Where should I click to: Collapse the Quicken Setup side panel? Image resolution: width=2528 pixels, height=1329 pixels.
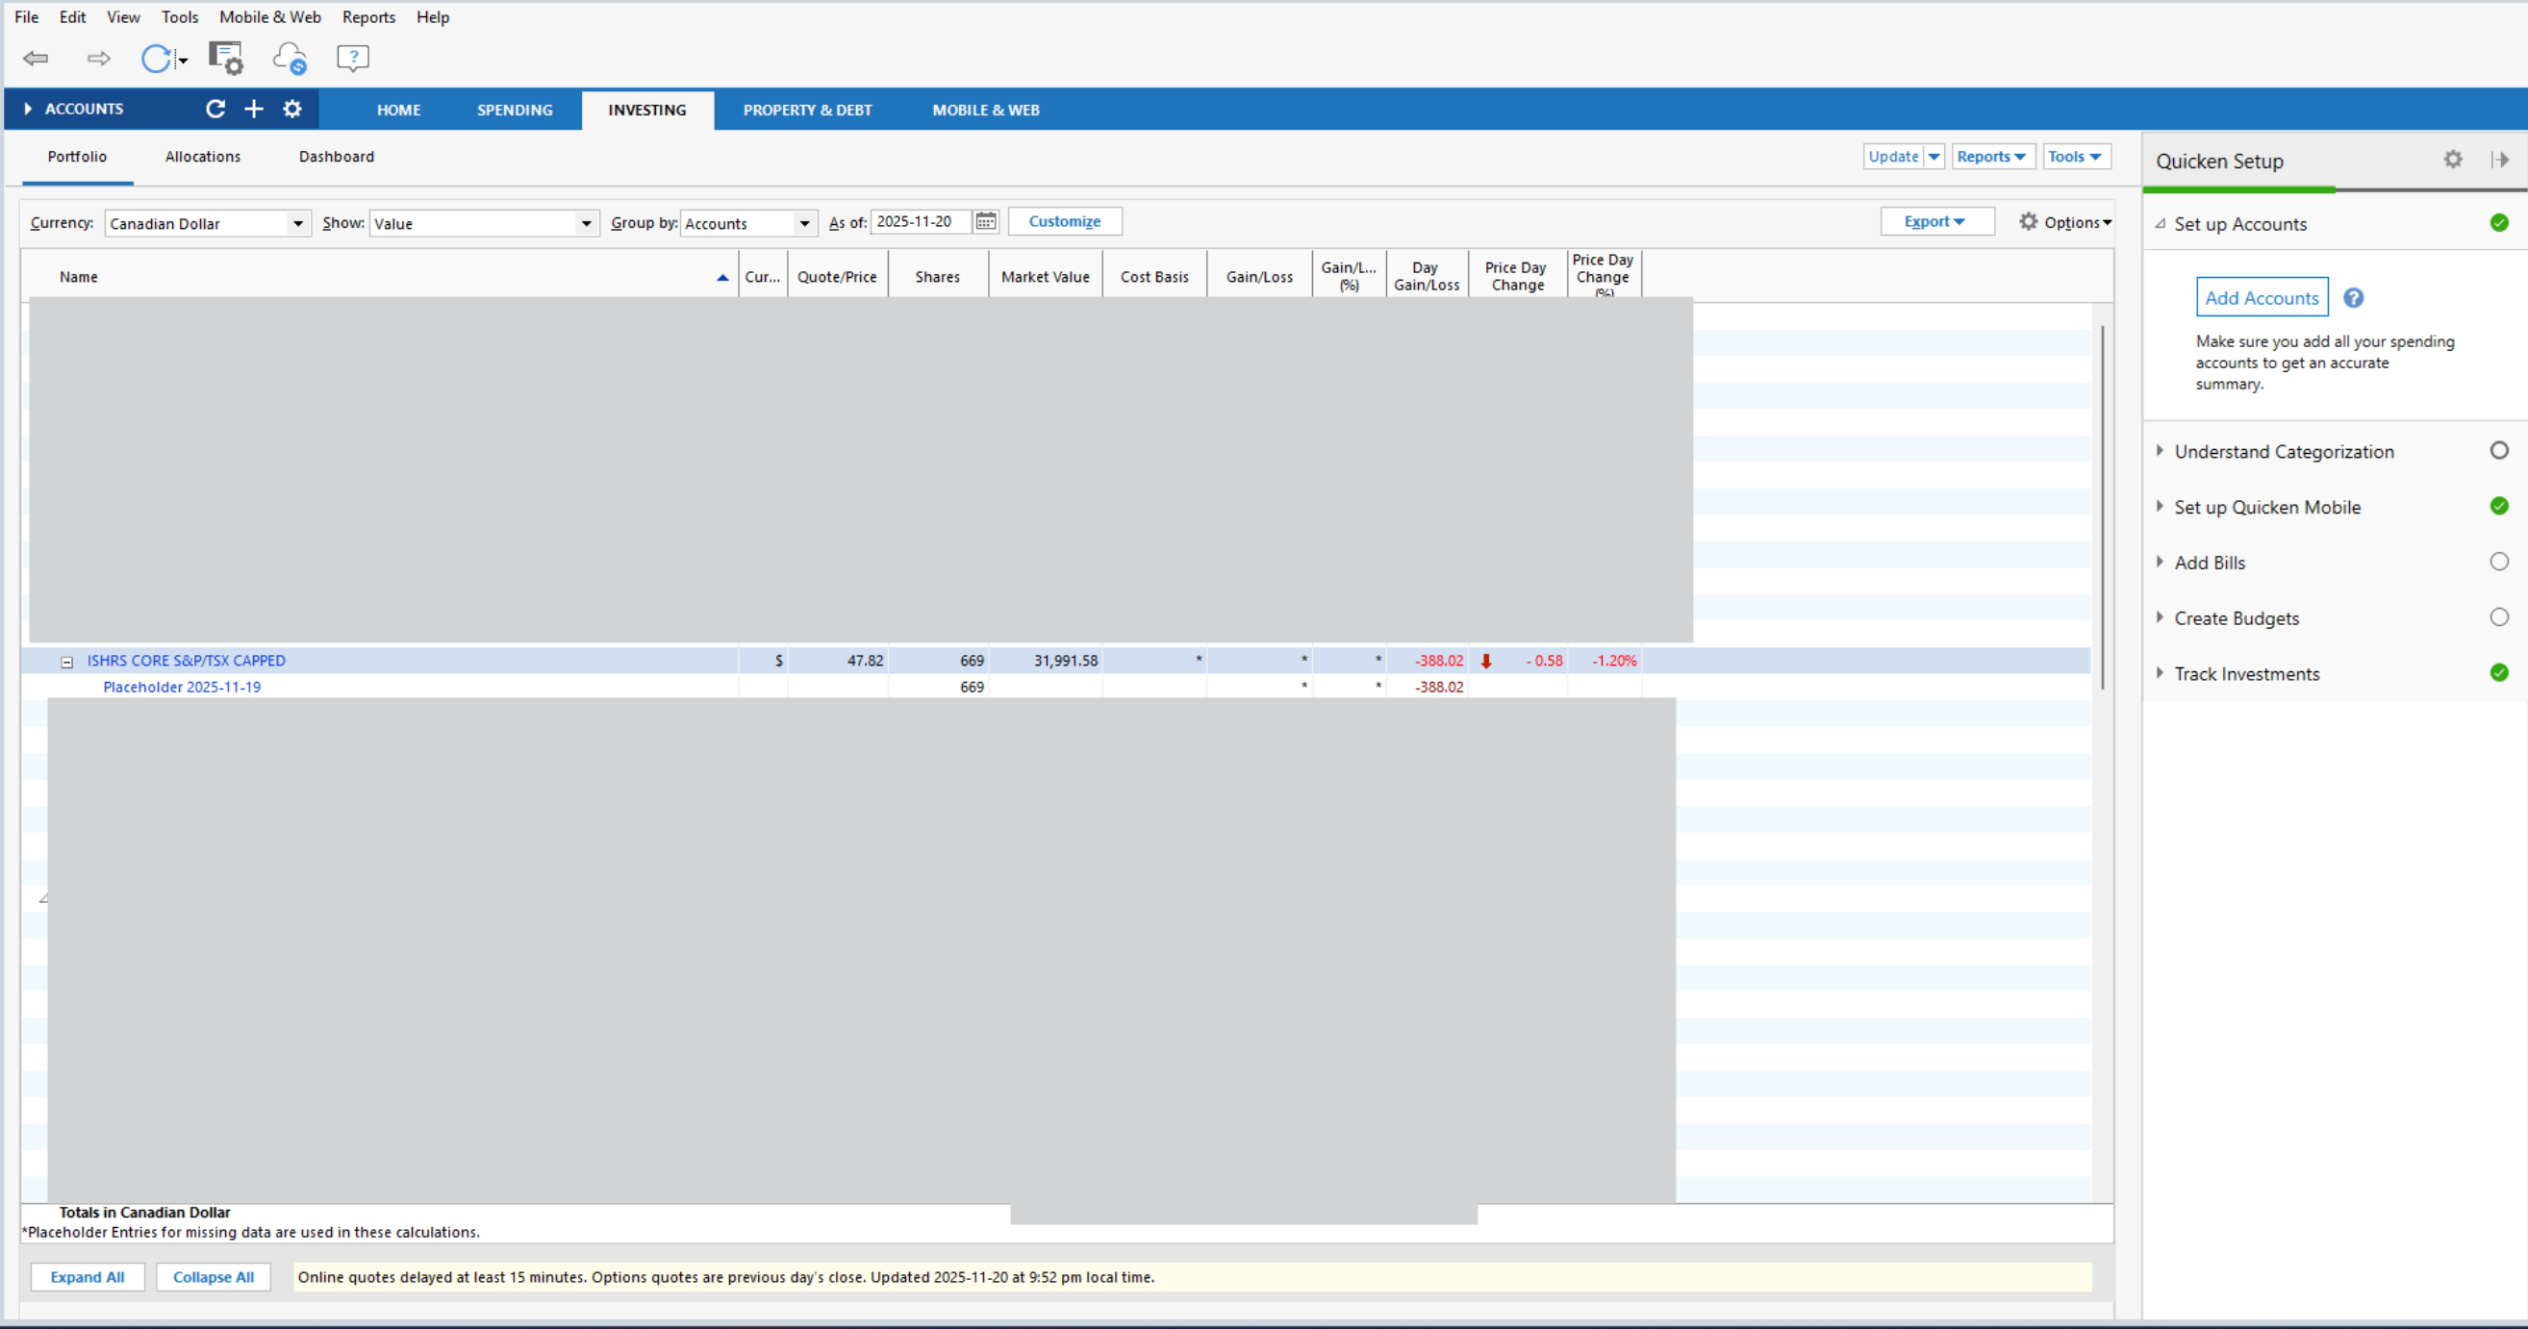(2499, 160)
